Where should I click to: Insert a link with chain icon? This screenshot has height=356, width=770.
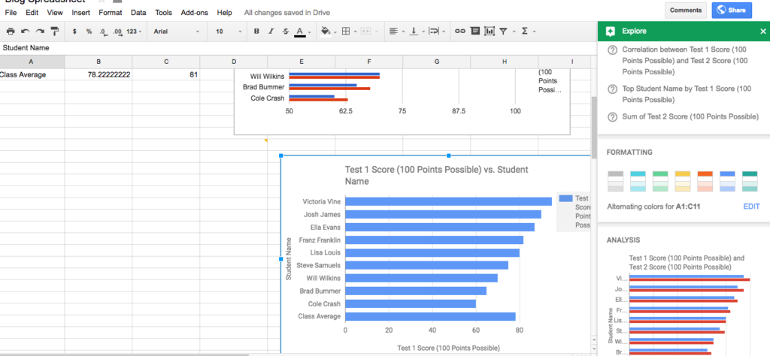(x=459, y=32)
